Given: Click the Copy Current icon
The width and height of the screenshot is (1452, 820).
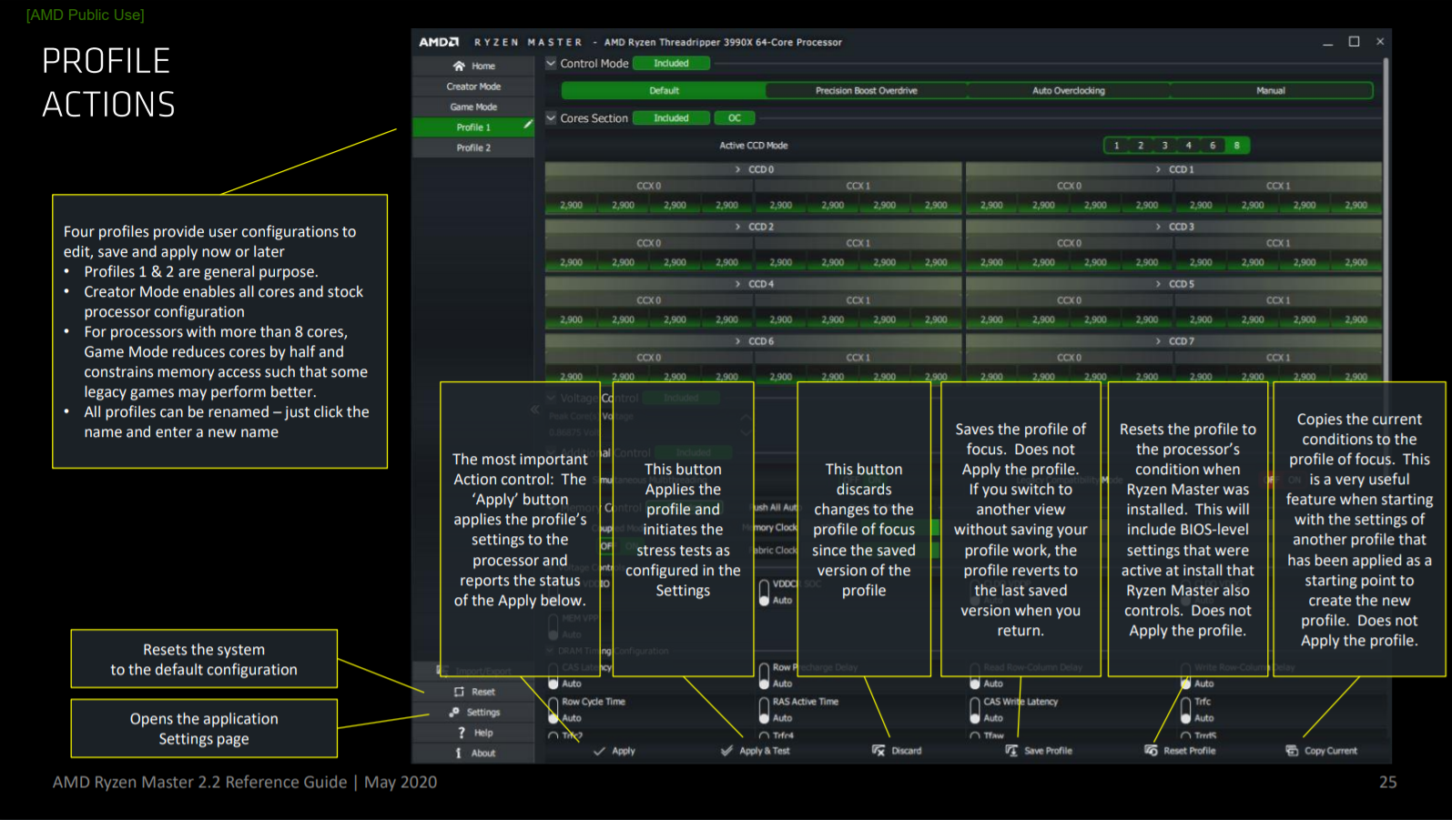Looking at the screenshot, I should (1292, 751).
